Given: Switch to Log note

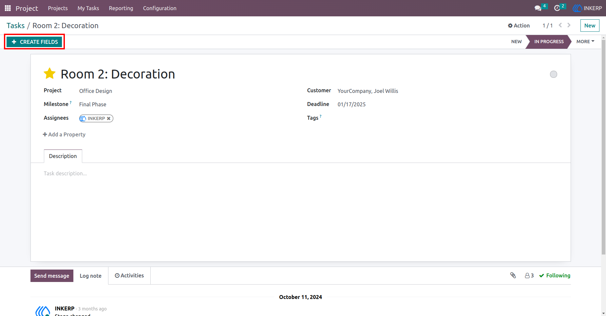Looking at the screenshot, I should click(91, 276).
